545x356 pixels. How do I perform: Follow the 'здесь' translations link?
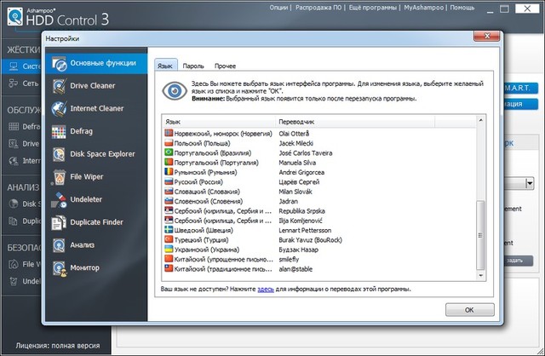(x=264, y=289)
